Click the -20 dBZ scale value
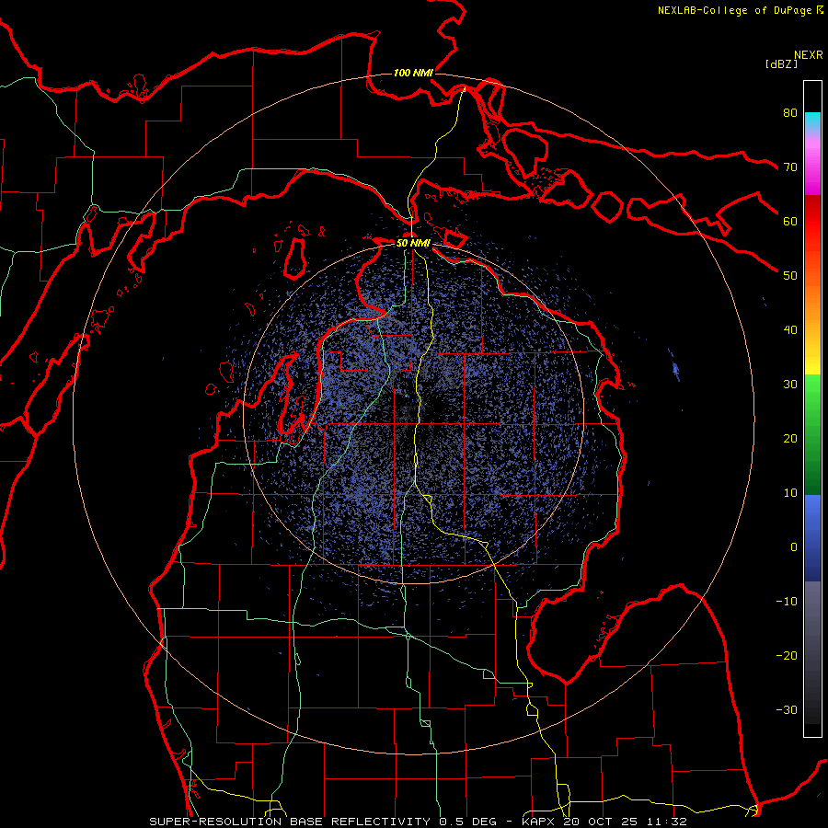The width and height of the screenshot is (828, 828). 787,656
